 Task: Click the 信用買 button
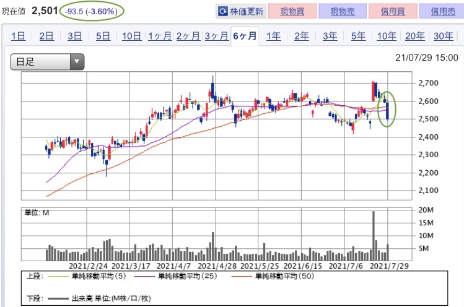pos(392,11)
